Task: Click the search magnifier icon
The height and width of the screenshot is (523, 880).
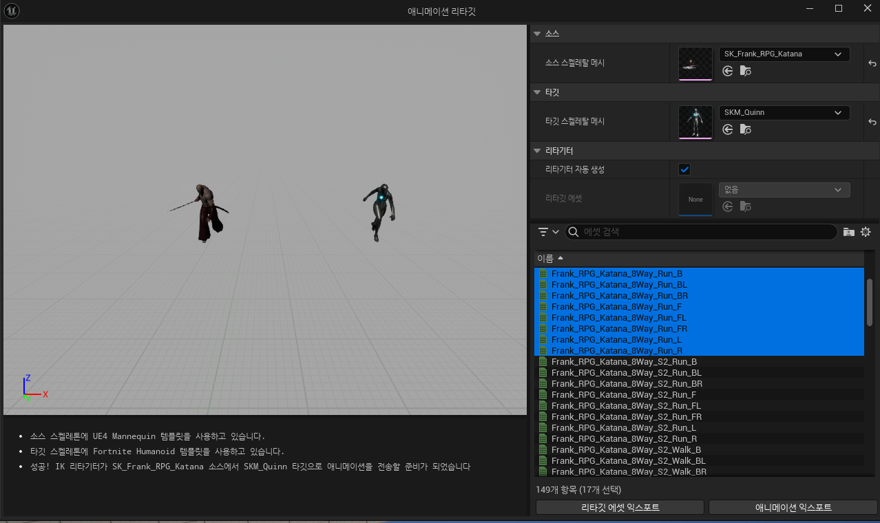Action: coord(573,232)
